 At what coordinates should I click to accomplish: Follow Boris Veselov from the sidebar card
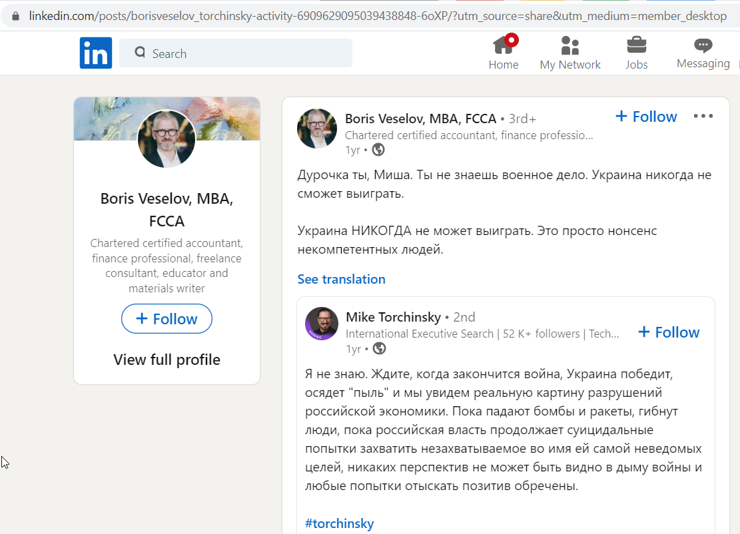[x=167, y=319]
